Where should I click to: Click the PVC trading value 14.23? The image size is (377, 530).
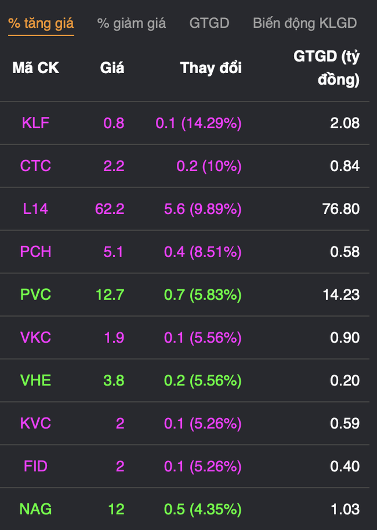(x=341, y=294)
